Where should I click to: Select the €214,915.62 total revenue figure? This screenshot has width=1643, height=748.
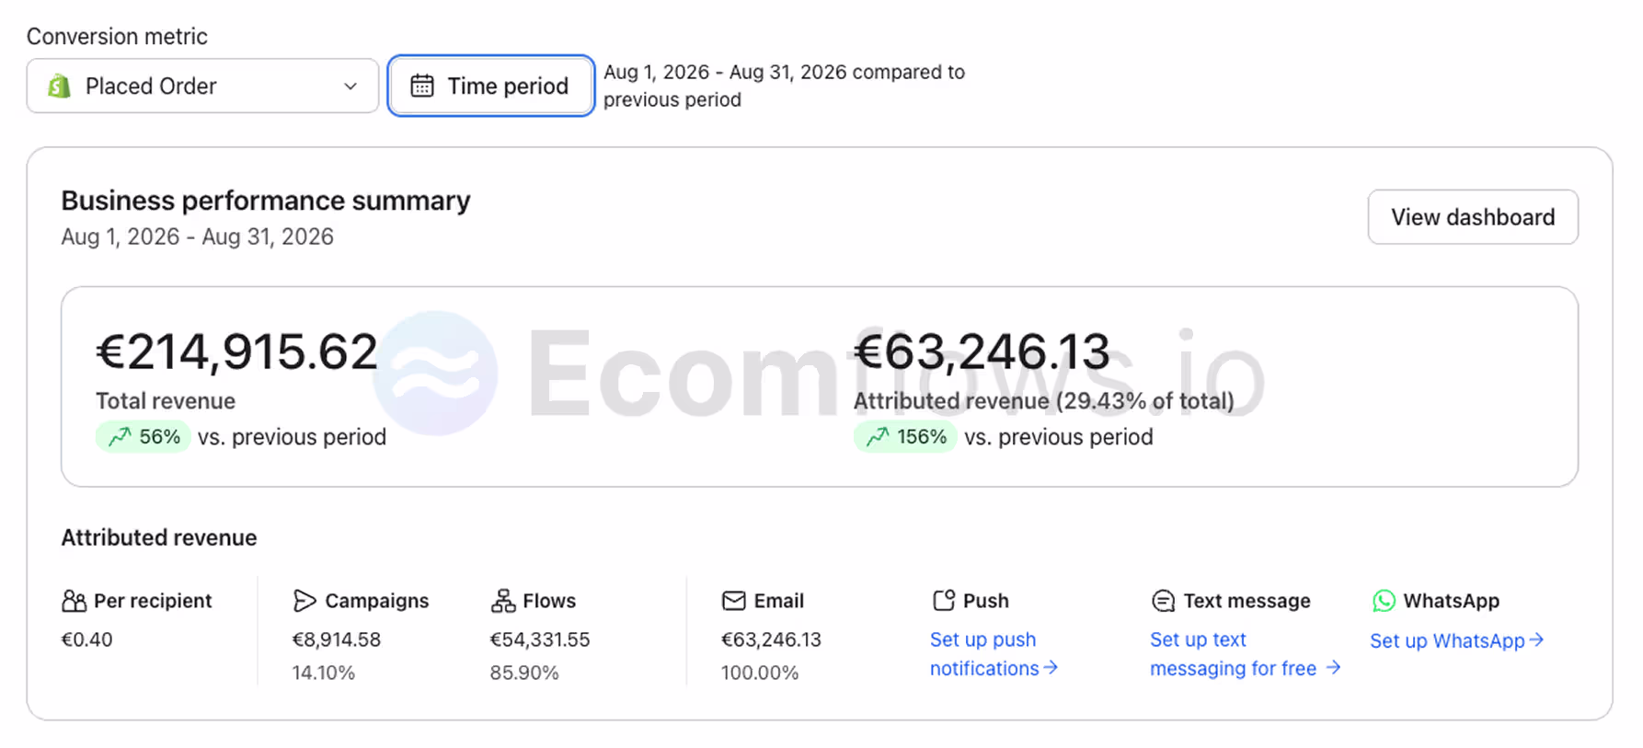point(236,351)
